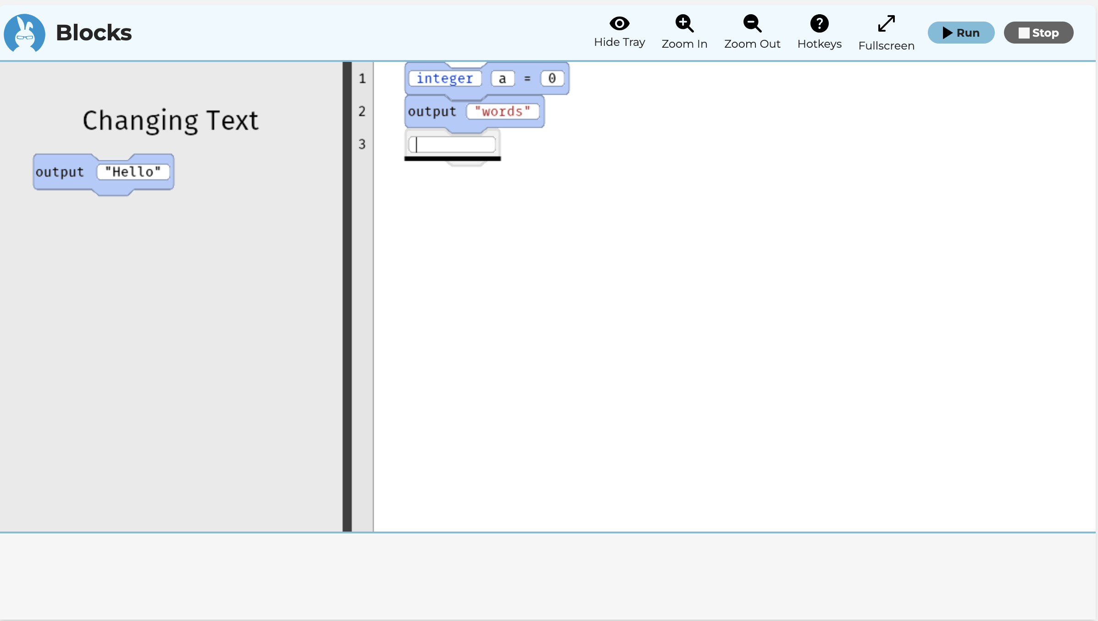Zoom Out with the magnifier minus

point(752,23)
